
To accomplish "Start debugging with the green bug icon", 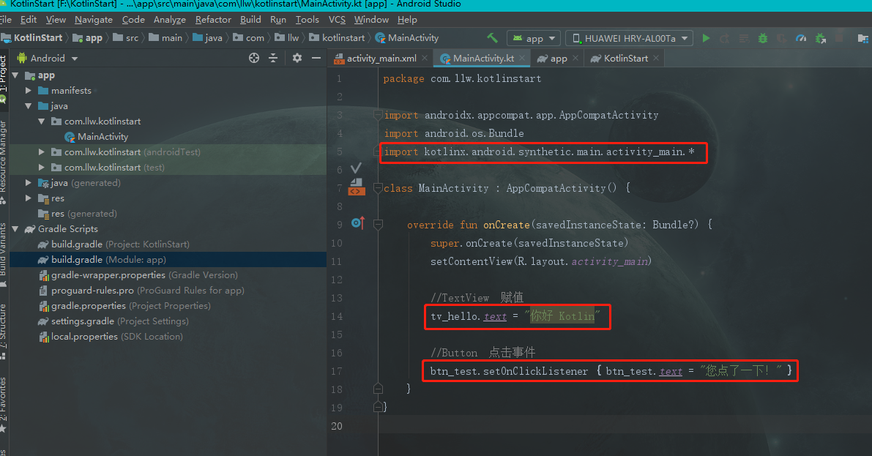I will 763,38.
